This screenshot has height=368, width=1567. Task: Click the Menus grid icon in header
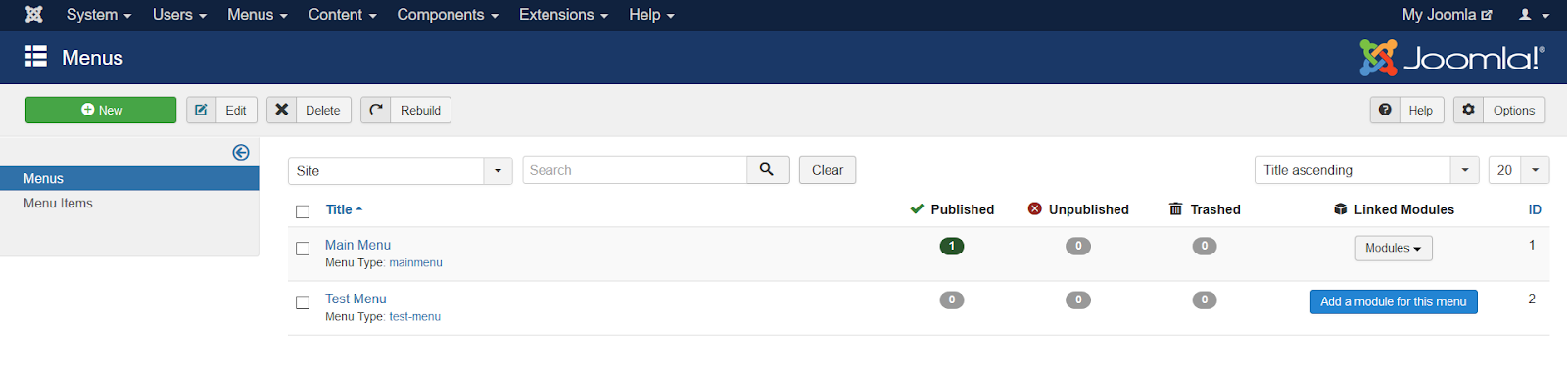pyautogui.click(x=36, y=57)
